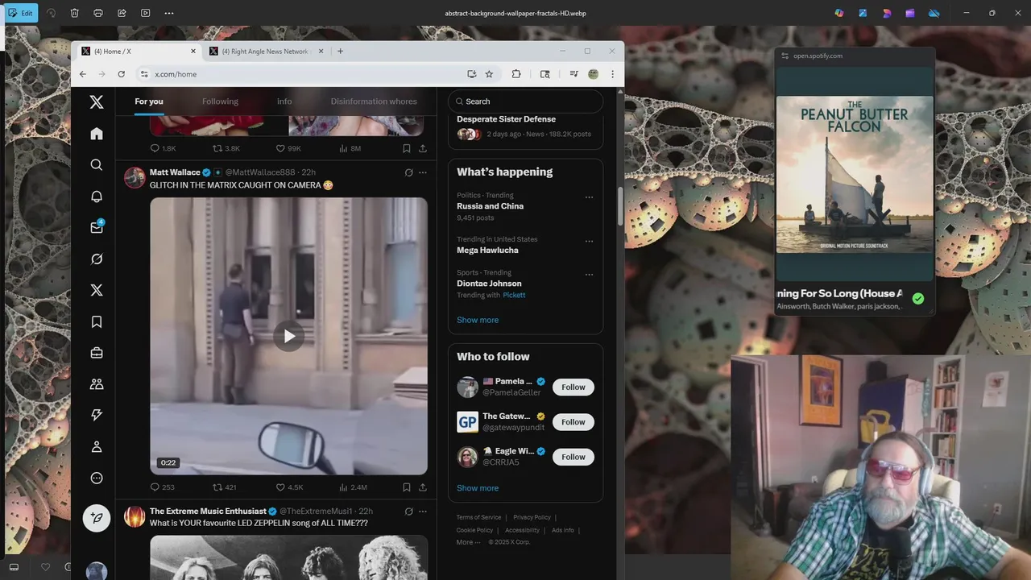Bookmark Matt Wallace post
The image size is (1031, 580).
(407, 487)
